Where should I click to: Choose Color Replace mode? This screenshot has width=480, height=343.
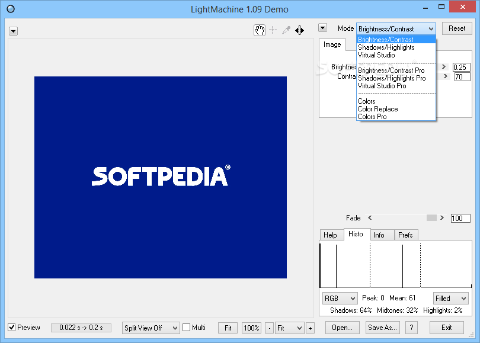point(396,109)
